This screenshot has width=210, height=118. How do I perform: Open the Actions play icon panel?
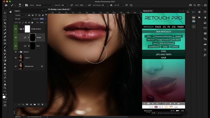click(199, 17)
